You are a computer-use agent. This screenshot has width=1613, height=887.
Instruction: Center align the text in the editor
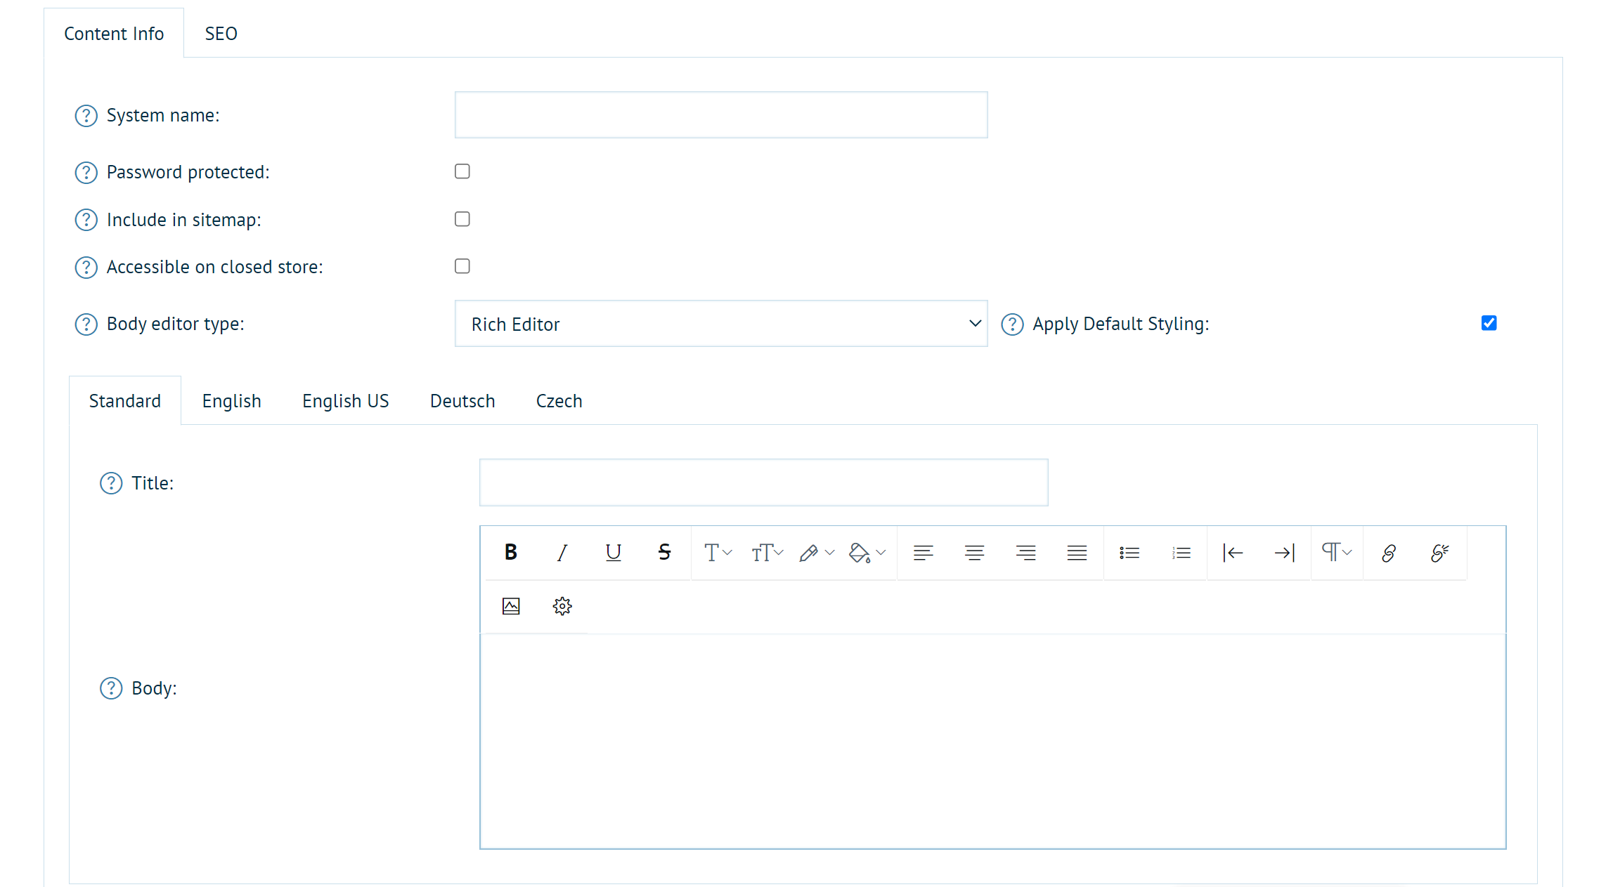click(974, 553)
